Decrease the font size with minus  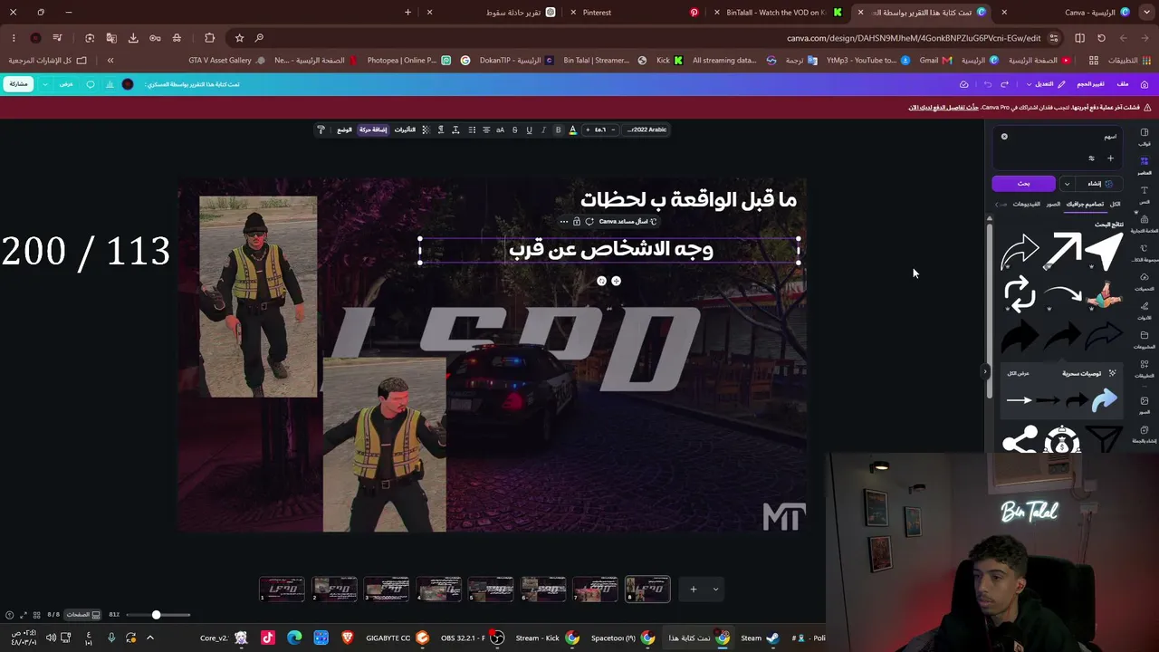pos(613,129)
